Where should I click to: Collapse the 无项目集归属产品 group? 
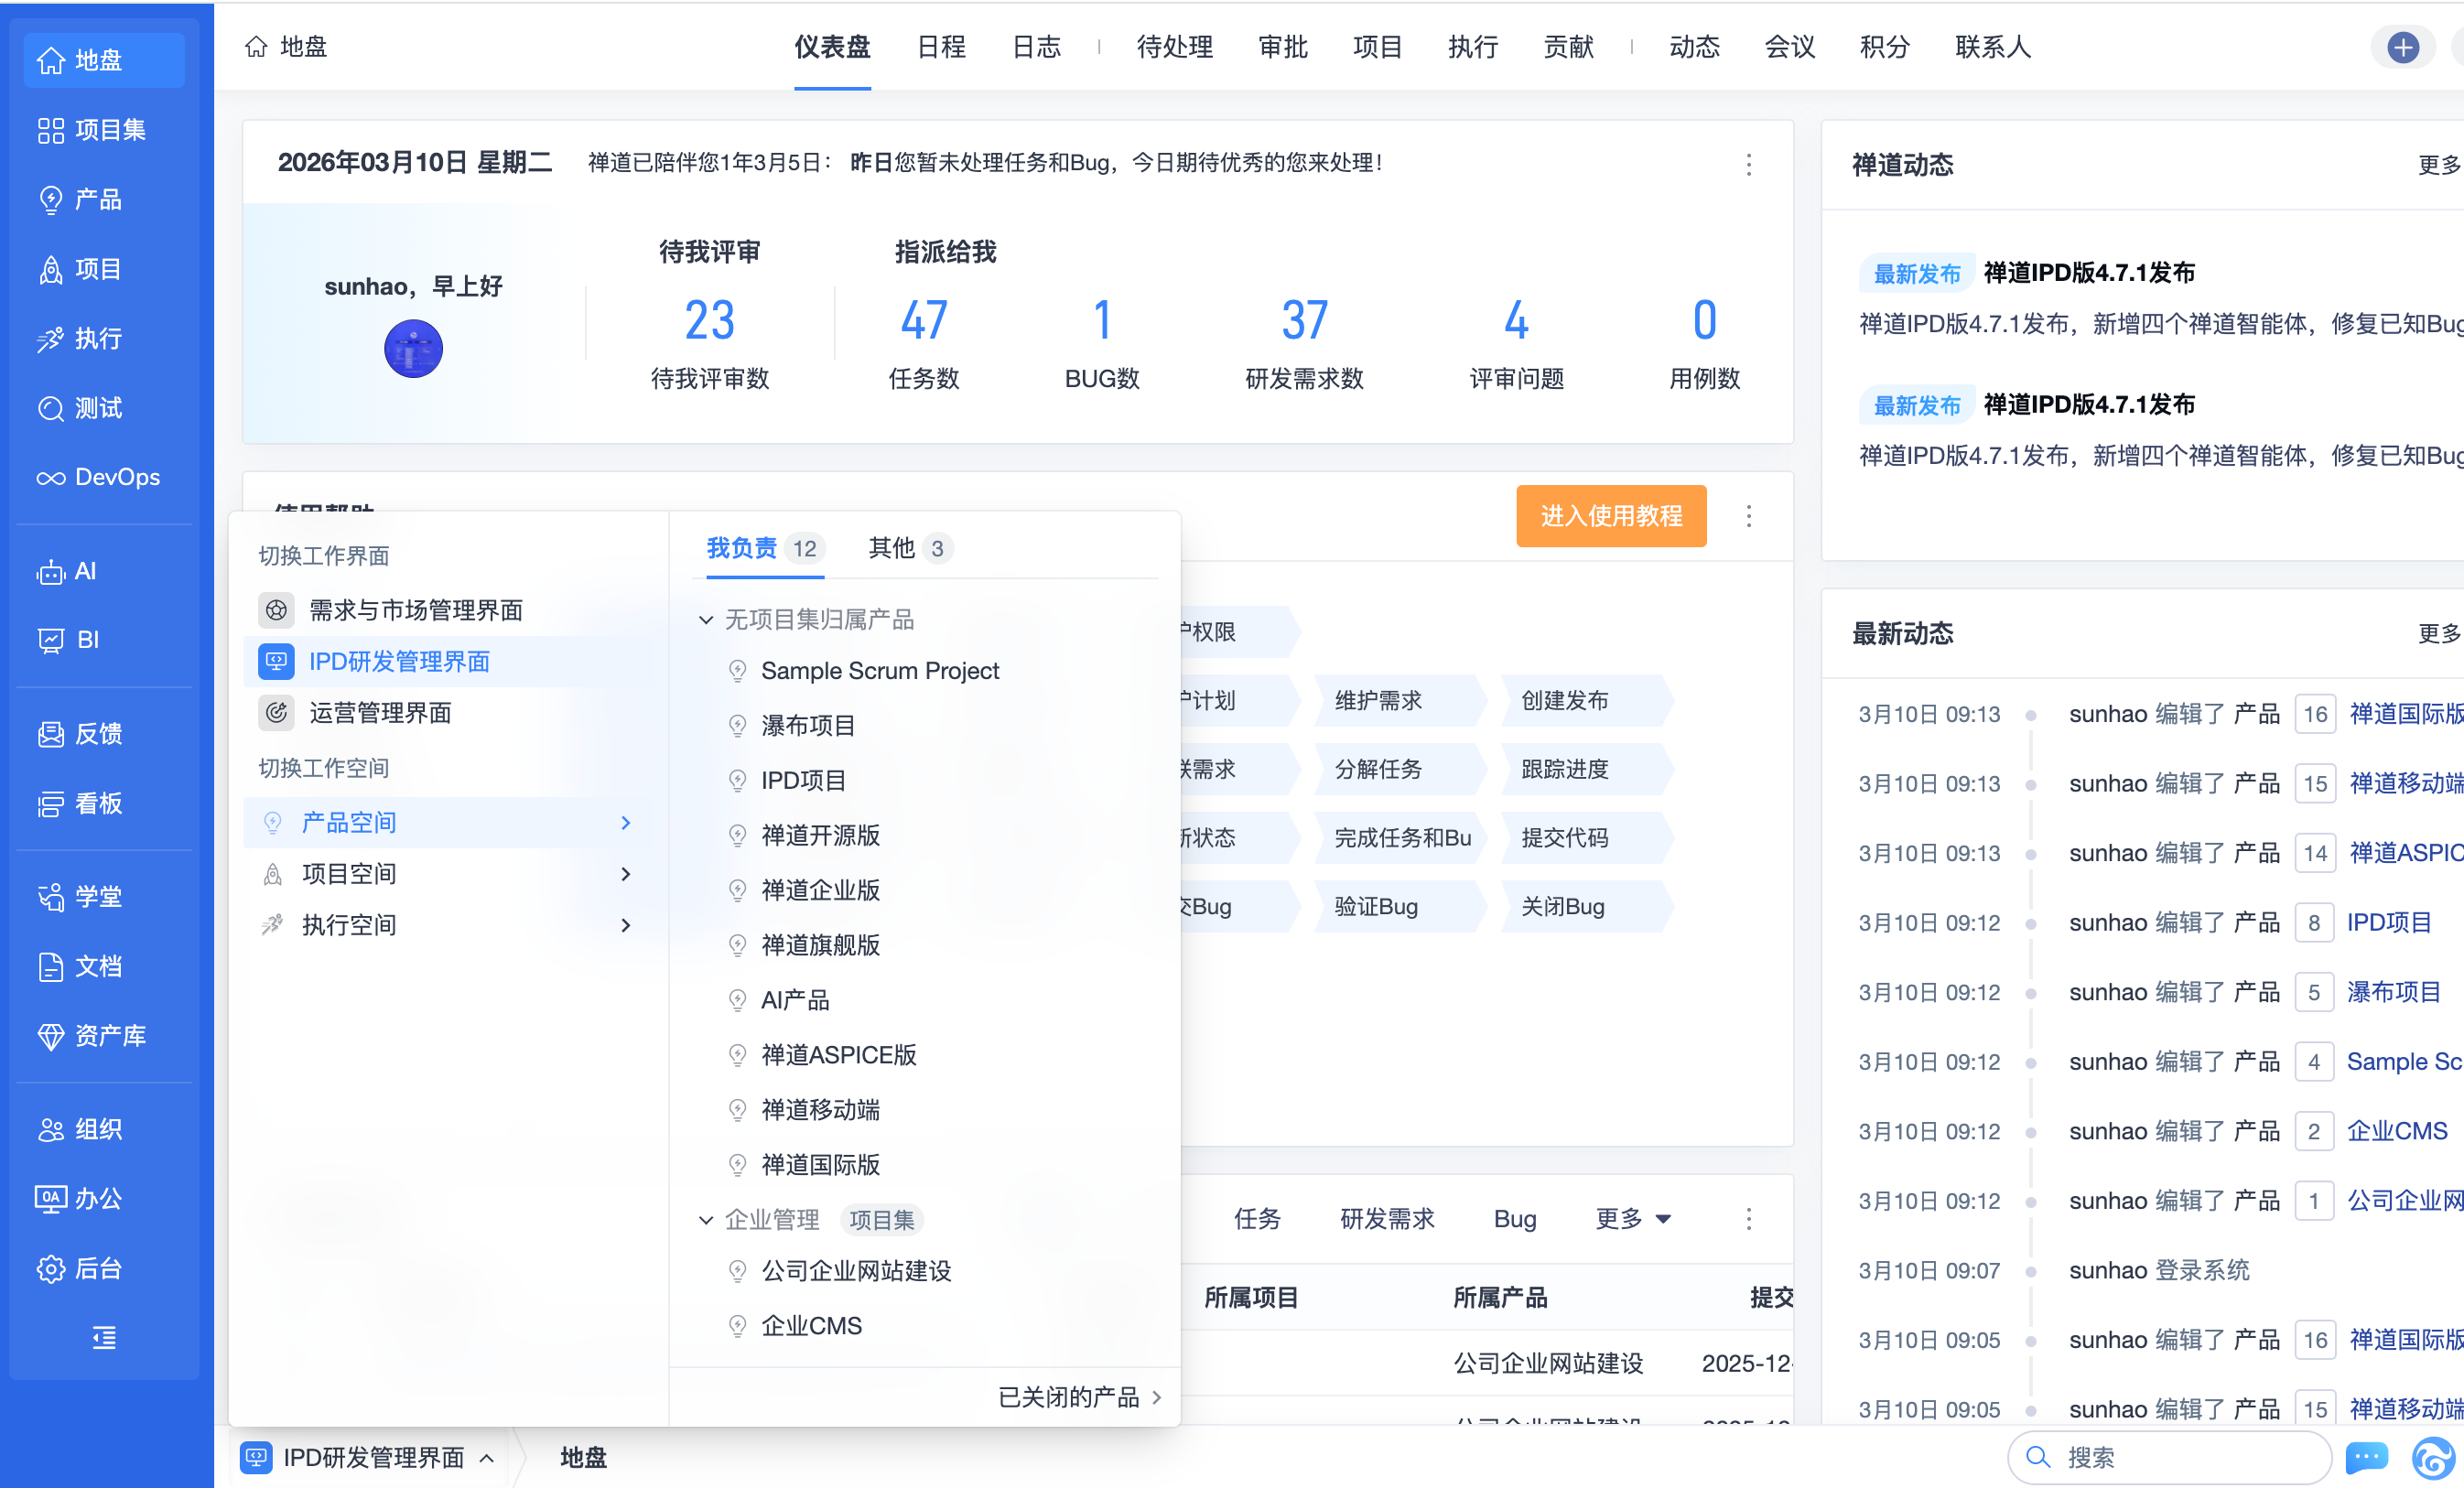point(706,620)
